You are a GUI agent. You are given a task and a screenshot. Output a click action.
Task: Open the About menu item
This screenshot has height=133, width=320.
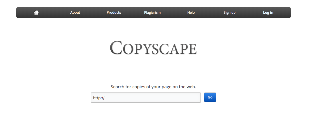coord(75,13)
